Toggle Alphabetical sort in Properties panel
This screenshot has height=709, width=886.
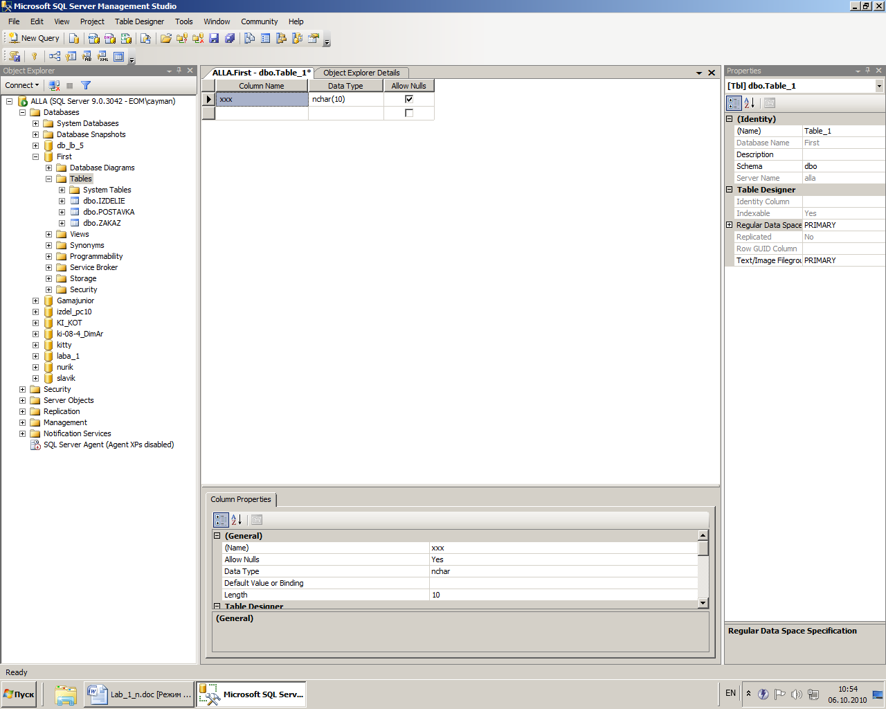point(750,103)
